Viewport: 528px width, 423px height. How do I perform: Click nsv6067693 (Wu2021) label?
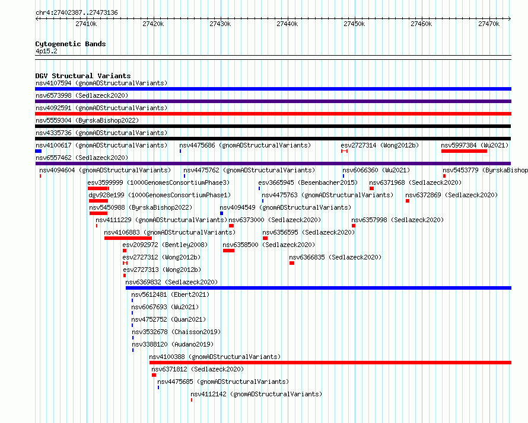165,307
